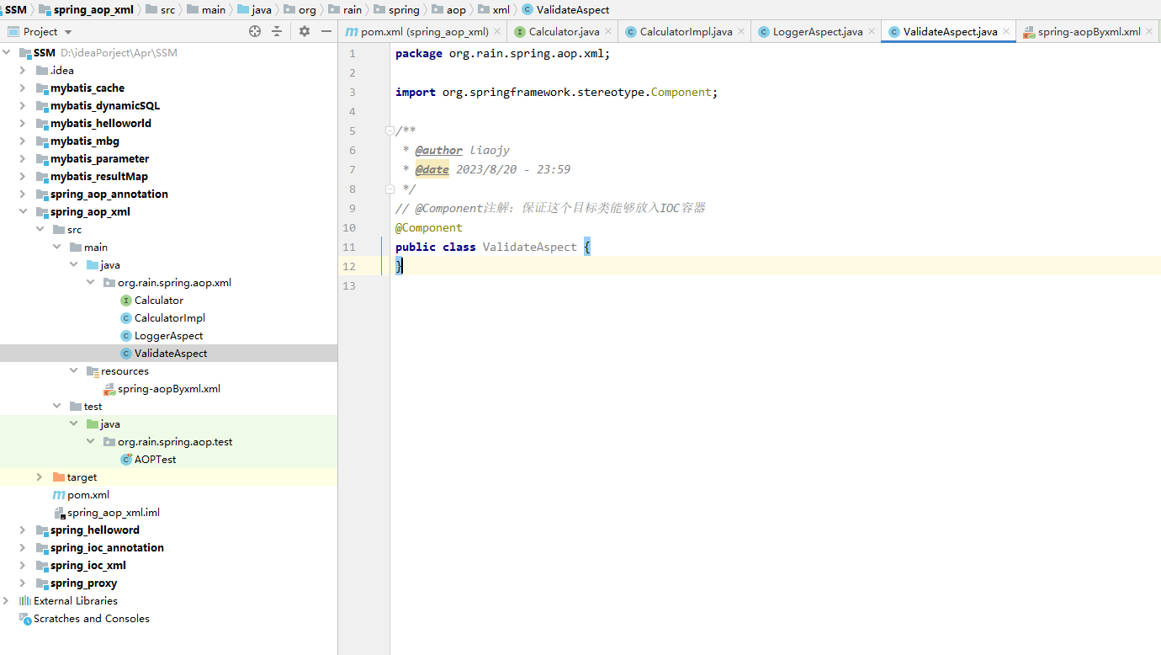
Task: Select CalculatorImpl class in project tree
Action: (x=162, y=318)
